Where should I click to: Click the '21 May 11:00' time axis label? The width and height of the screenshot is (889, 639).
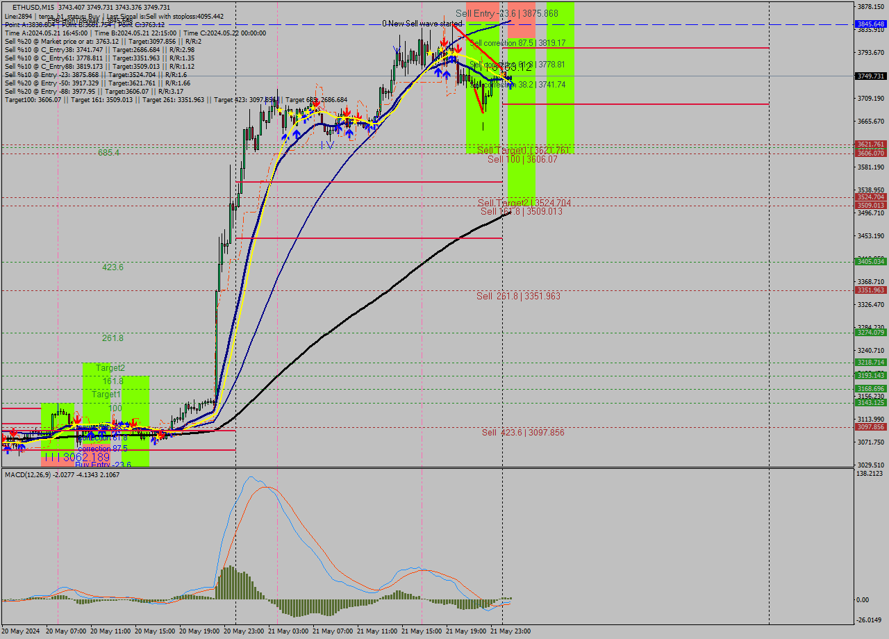tap(377, 631)
